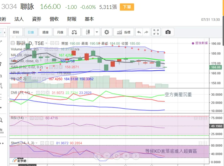Remove the MA (5, close, 0) indicator

52,73
